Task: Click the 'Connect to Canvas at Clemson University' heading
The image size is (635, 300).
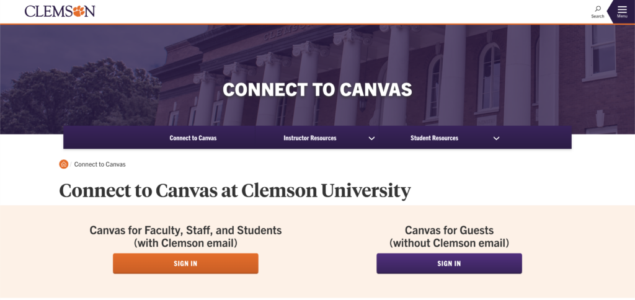Action: [235, 190]
